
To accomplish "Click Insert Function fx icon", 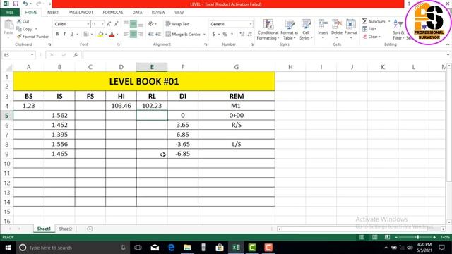I will 76,55.
